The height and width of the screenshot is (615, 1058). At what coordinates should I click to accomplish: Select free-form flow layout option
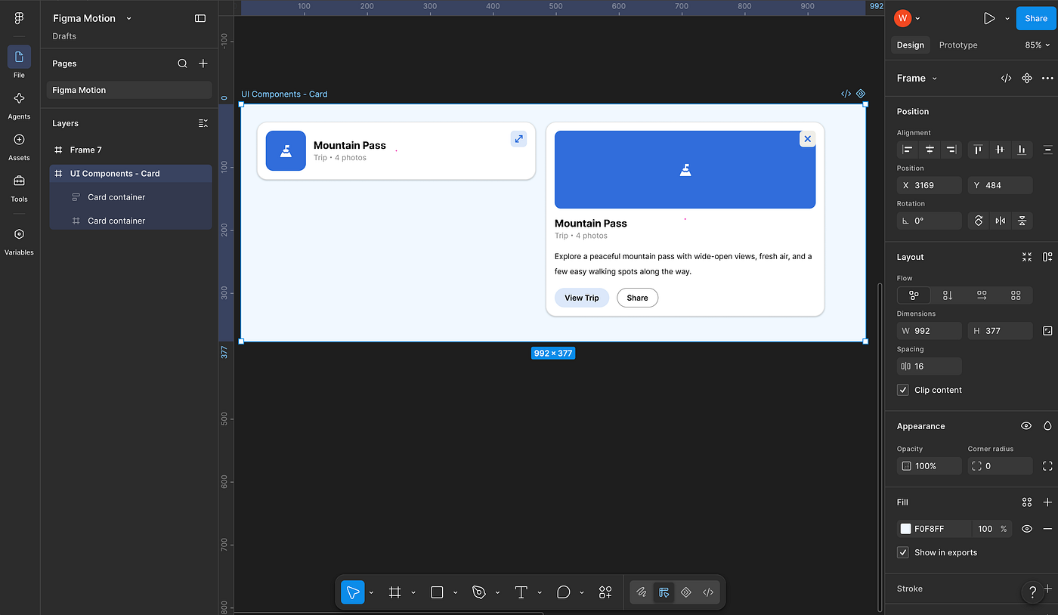(x=914, y=295)
